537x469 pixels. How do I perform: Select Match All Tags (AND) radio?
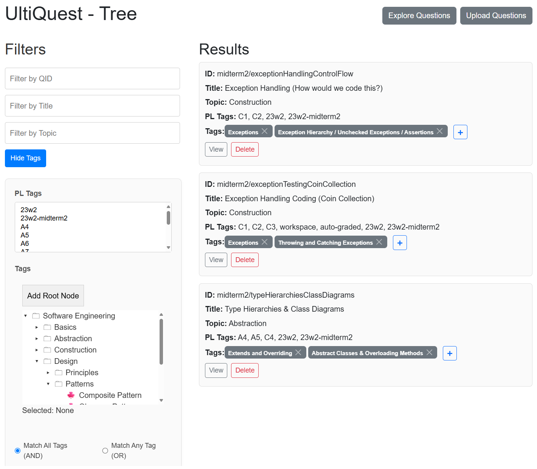(x=18, y=450)
